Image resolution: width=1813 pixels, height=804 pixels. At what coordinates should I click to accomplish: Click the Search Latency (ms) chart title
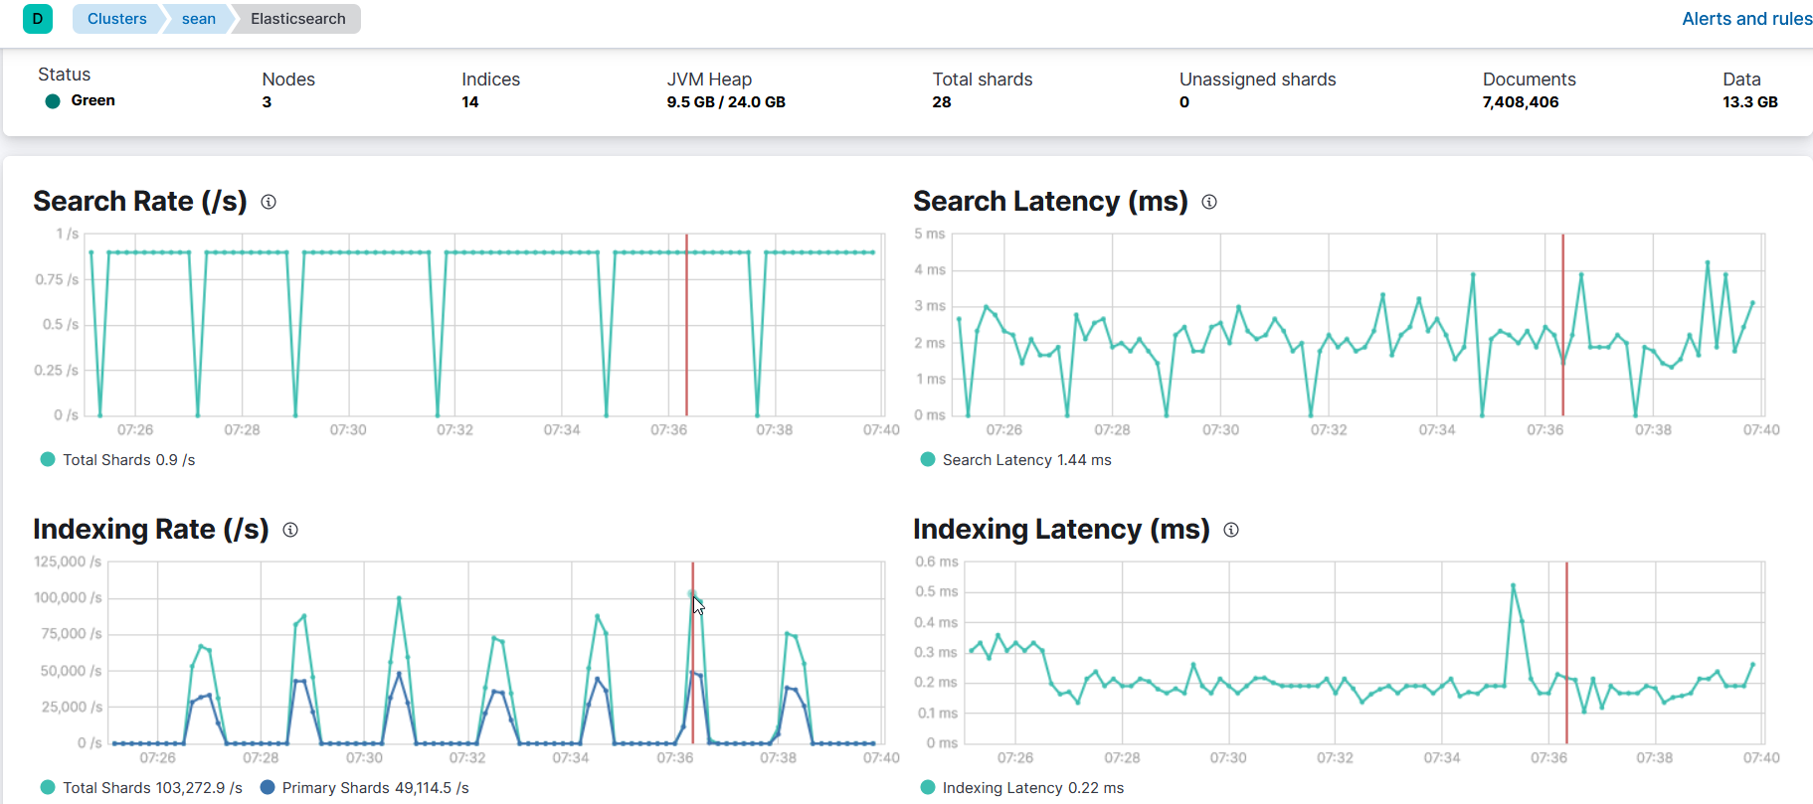(1050, 202)
